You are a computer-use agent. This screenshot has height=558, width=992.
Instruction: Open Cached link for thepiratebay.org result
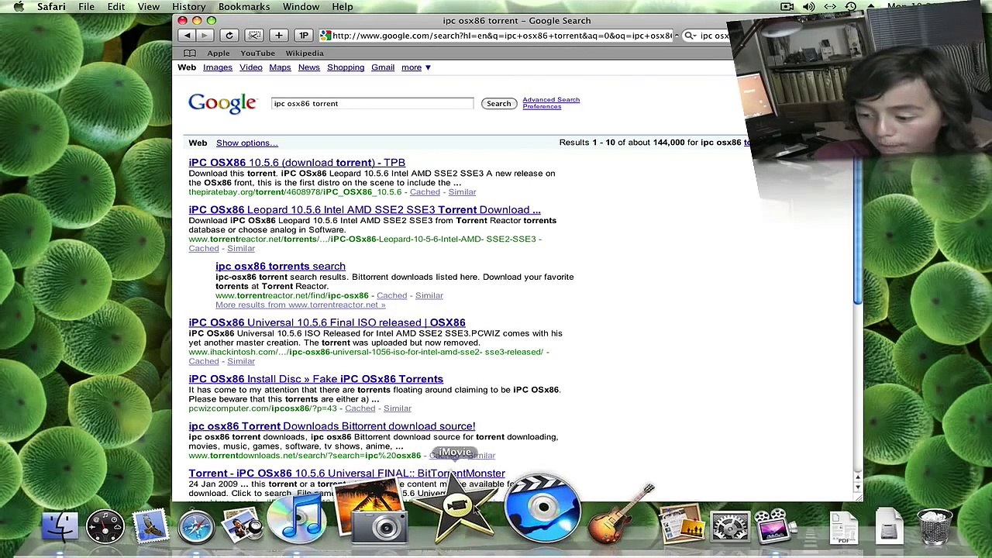(424, 192)
